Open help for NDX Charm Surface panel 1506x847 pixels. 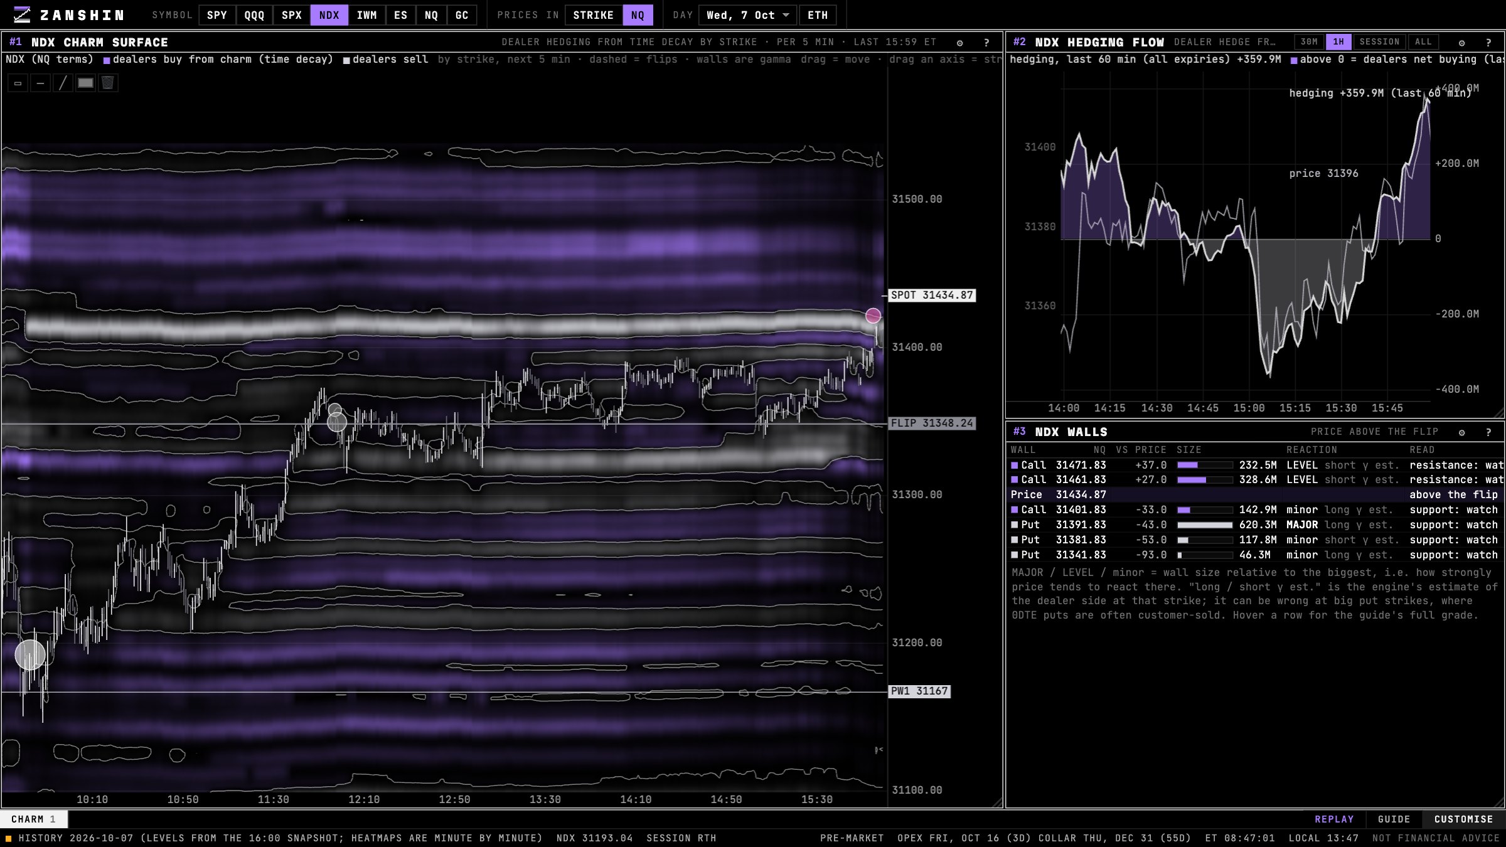pos(986,43)
